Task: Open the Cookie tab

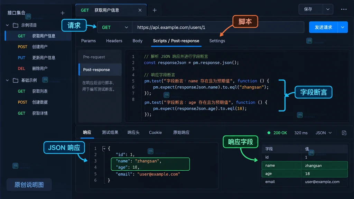Action: [155, 132]
